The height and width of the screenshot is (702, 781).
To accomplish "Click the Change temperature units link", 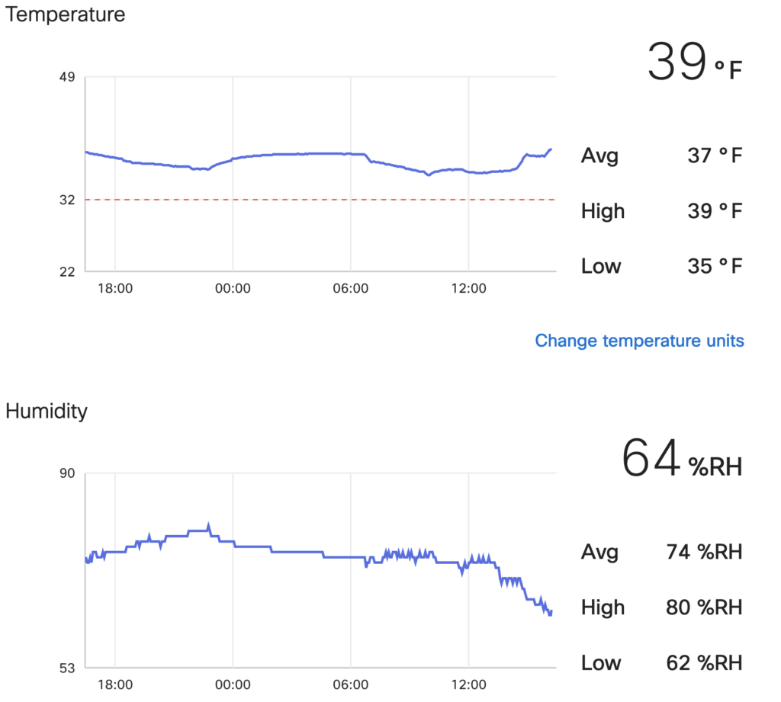I will coord(639,340).
